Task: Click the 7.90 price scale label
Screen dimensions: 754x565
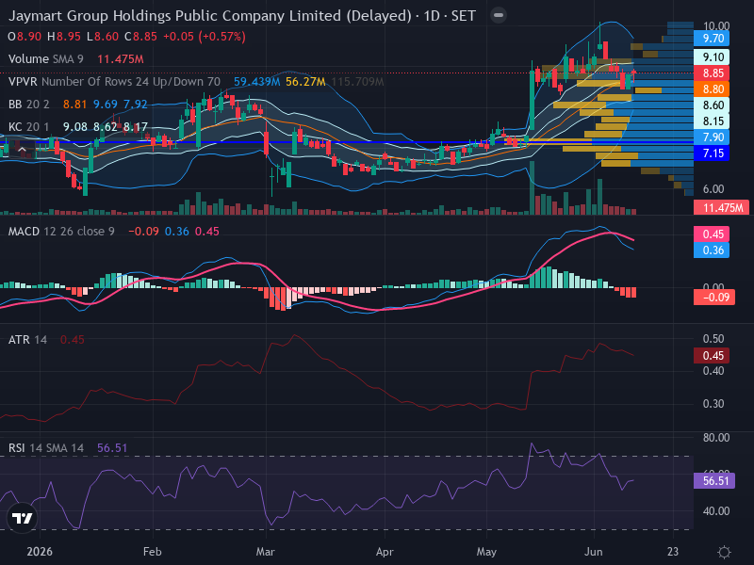Action: point(712,137)
